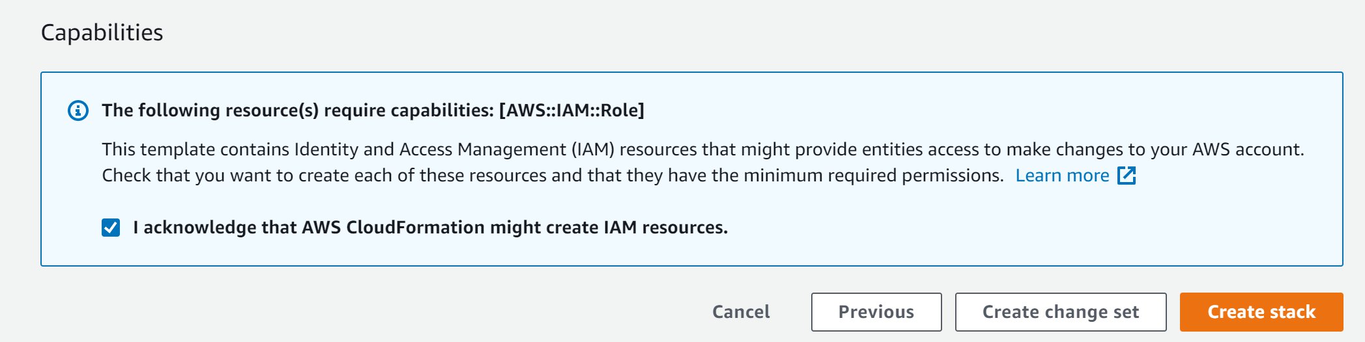
Task: Click the 'Identity and Access Management (IAM)' phrase
Action: (454, 150)
